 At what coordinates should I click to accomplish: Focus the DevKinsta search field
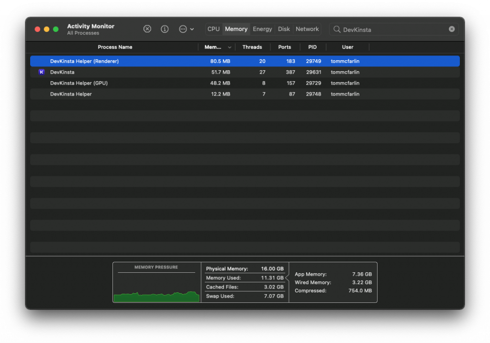394,29
